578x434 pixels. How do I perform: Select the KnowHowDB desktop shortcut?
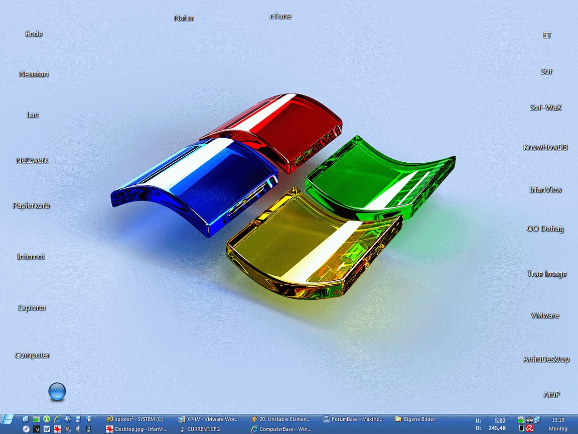coord(545,147)
